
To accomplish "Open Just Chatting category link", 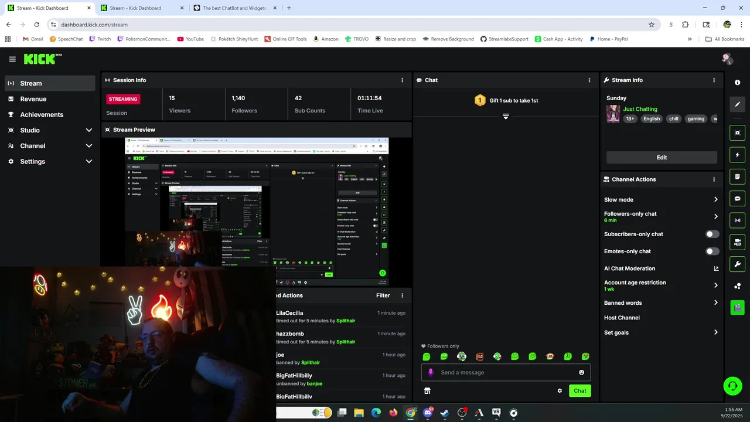I will tap(640, 109).
